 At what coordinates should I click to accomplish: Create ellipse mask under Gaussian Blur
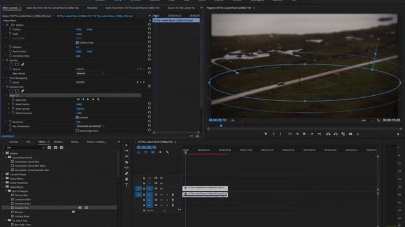(11, 91)
